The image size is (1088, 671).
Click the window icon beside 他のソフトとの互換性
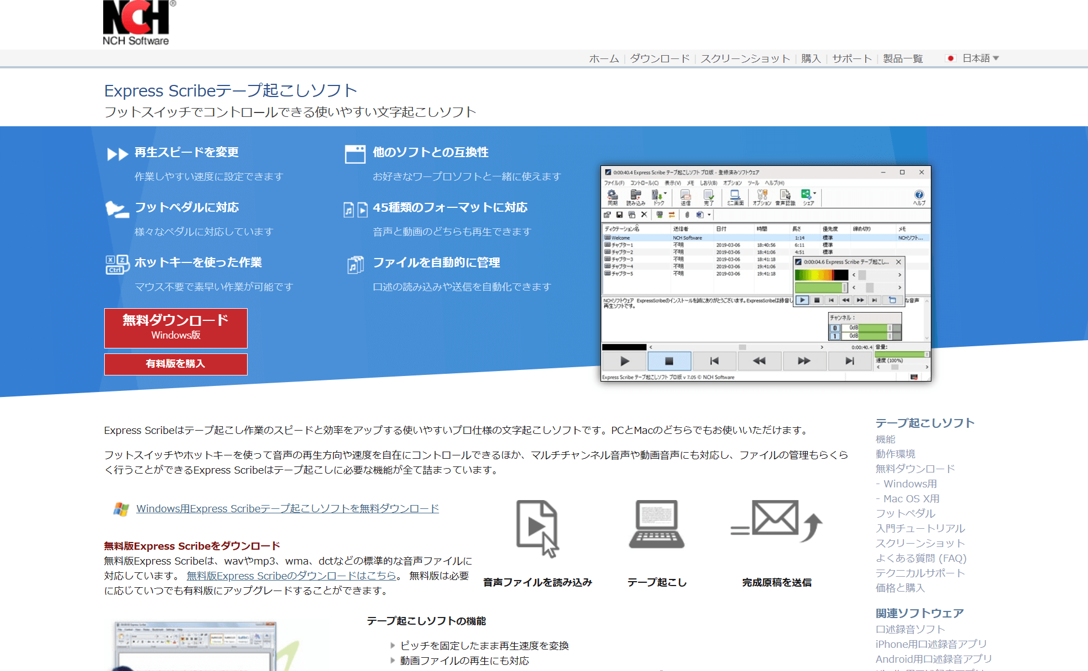coord(355,154)
